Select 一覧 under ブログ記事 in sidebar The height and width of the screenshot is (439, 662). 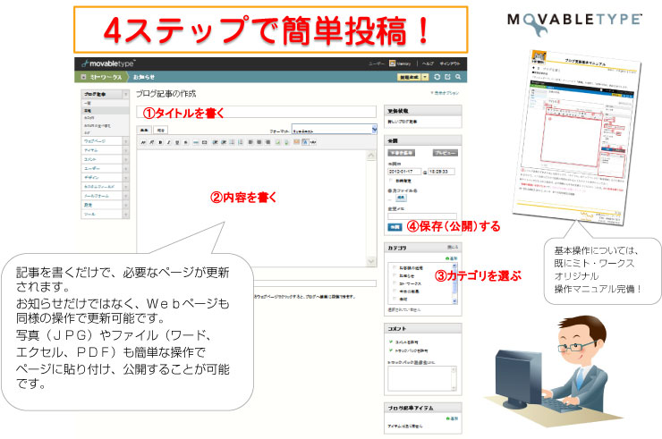coord(106,103)
